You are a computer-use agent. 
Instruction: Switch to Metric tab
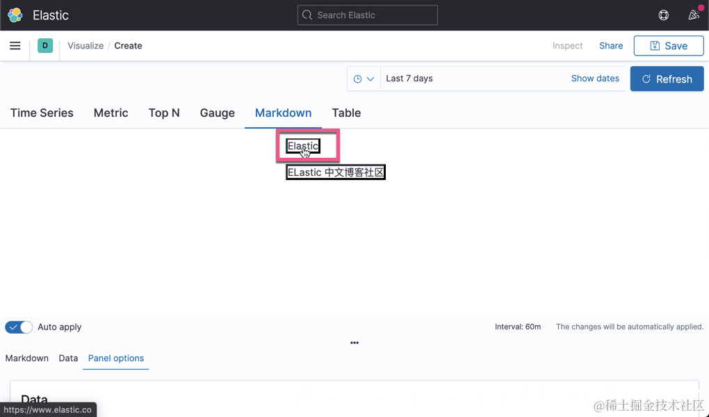point(111,113)
